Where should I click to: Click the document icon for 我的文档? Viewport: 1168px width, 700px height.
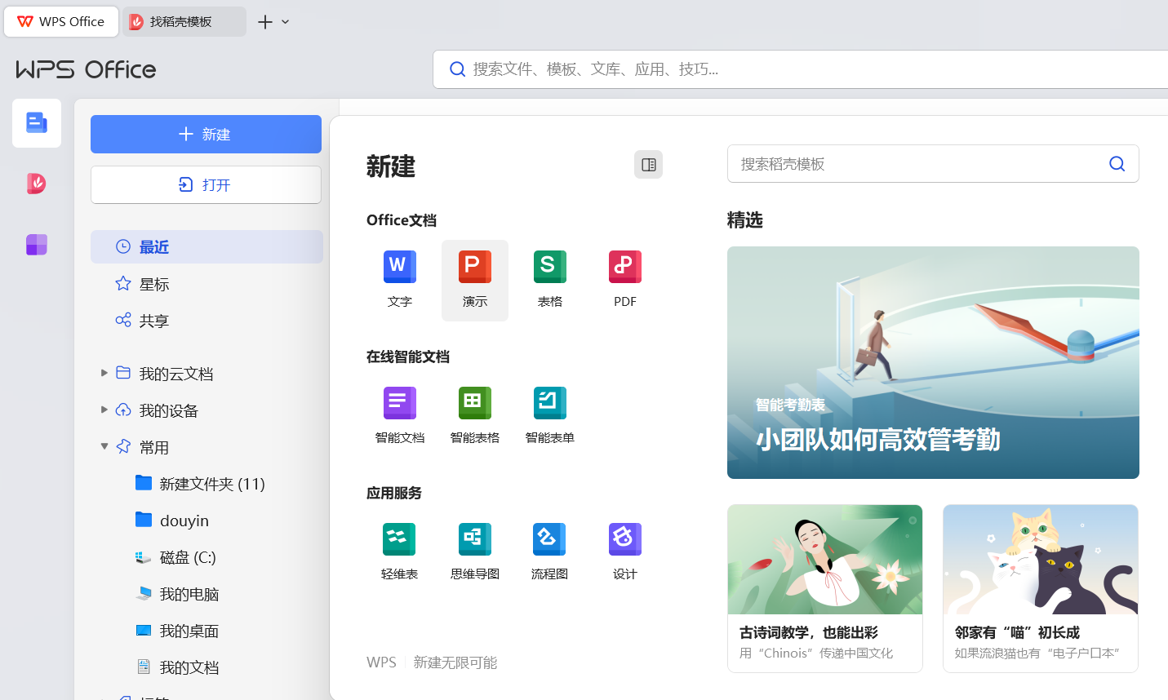click(144, 667)
